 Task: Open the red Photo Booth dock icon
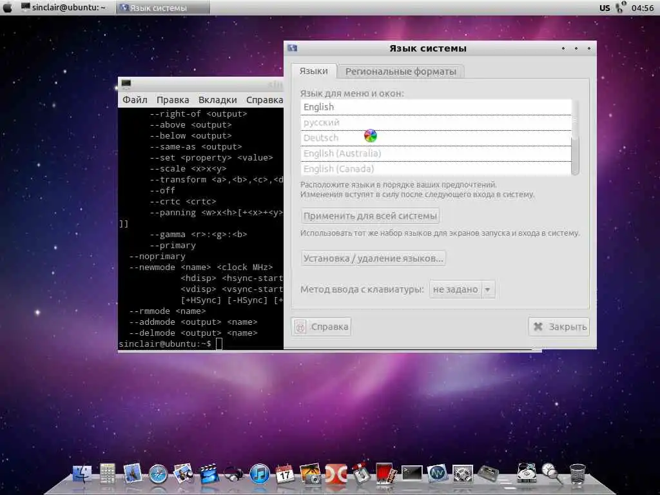(x=386, y=474)
